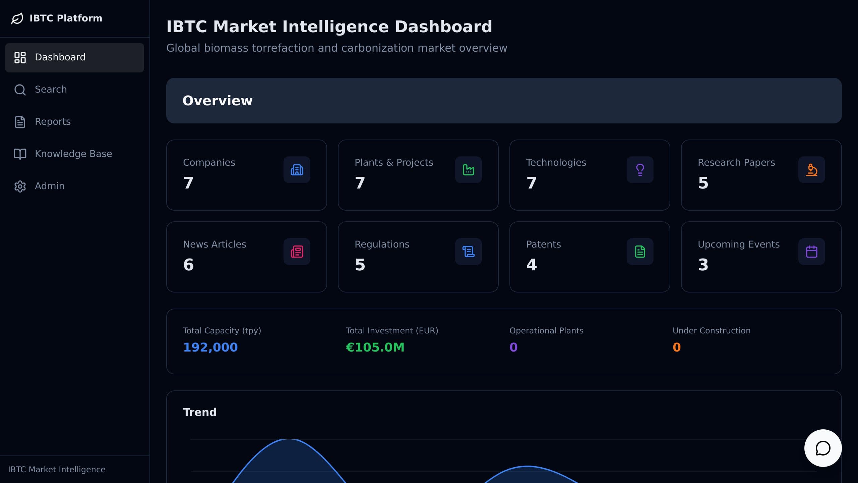Select Knowledge Base in the sidebar
858x483 pixels.
click(75, 154)
